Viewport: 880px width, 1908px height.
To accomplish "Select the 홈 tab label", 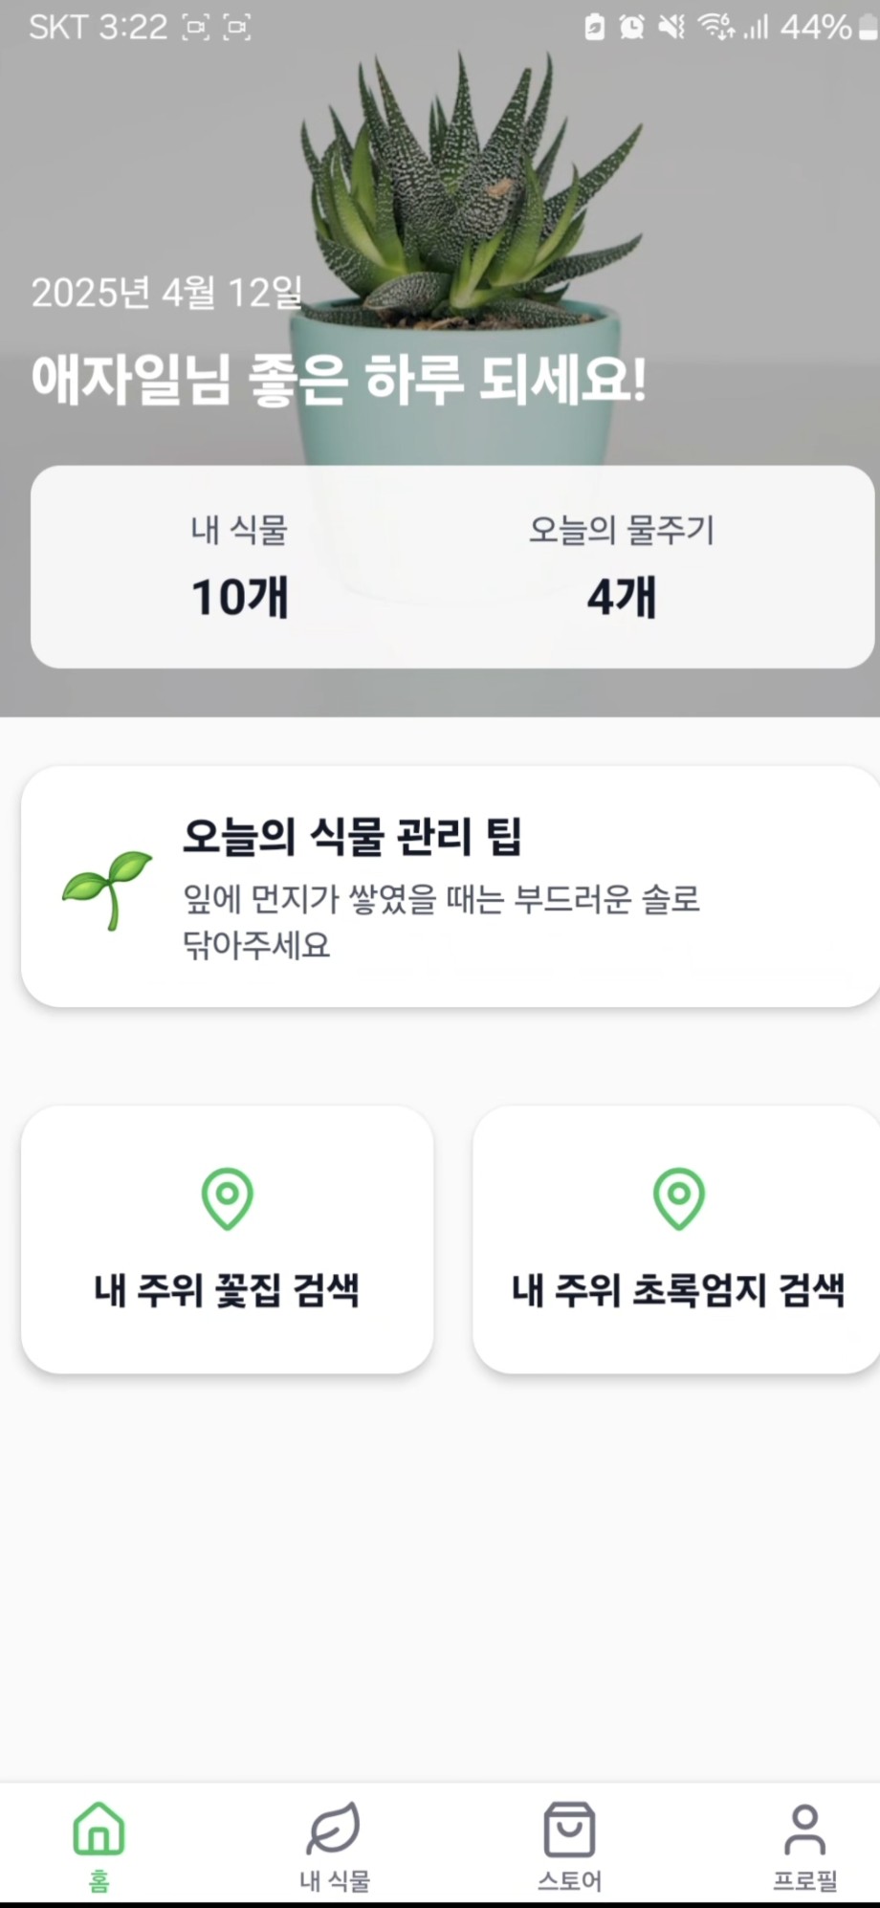I will click(99, 1880).
